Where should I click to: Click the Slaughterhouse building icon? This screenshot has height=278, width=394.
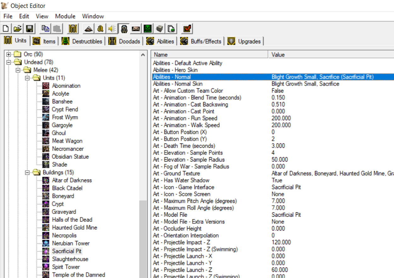[46, 259]
